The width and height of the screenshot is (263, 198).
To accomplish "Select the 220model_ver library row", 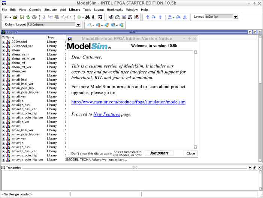I will (x=22, y=46).
